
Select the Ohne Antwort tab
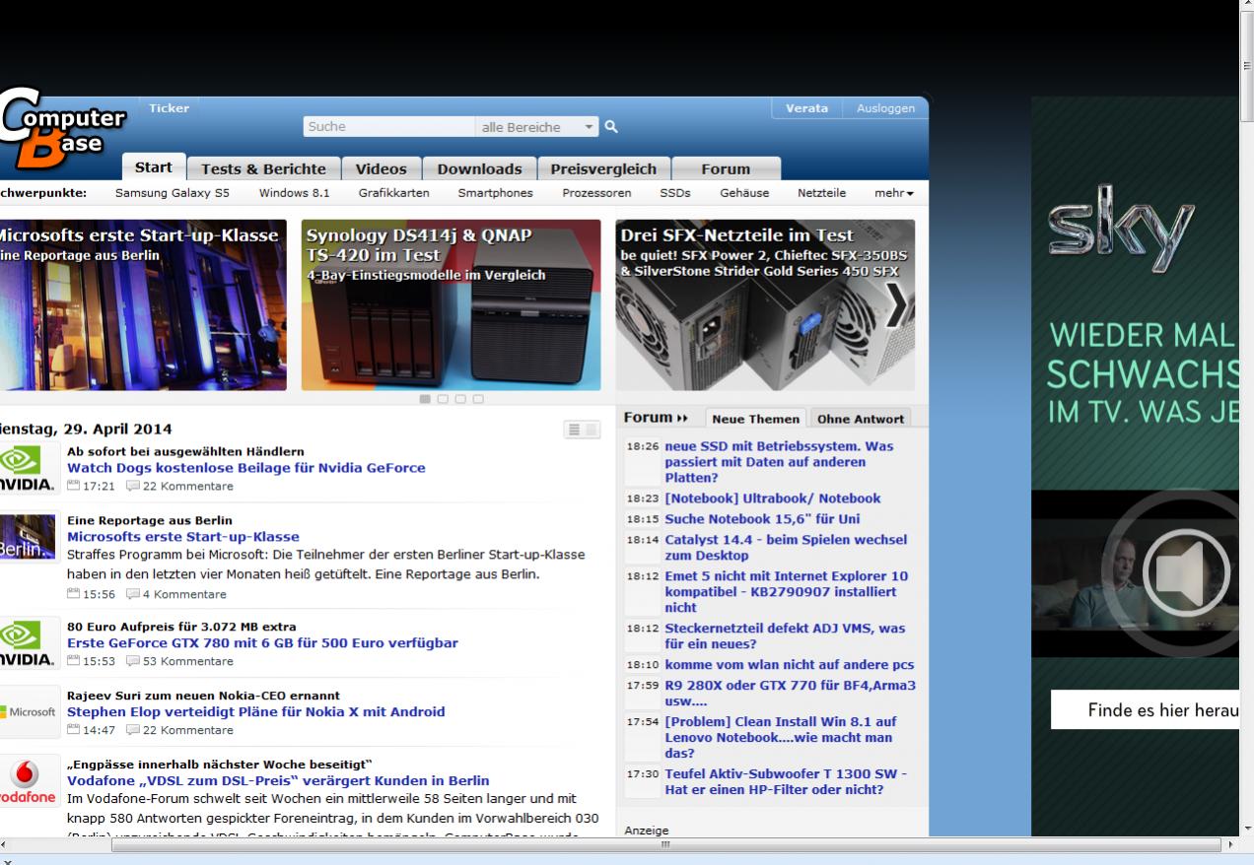(x=861, y=419)
